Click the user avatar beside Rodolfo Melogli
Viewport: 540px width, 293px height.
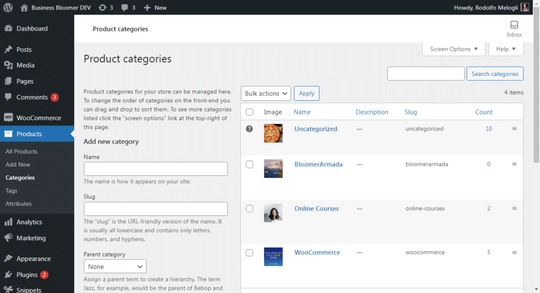(525, 7)
